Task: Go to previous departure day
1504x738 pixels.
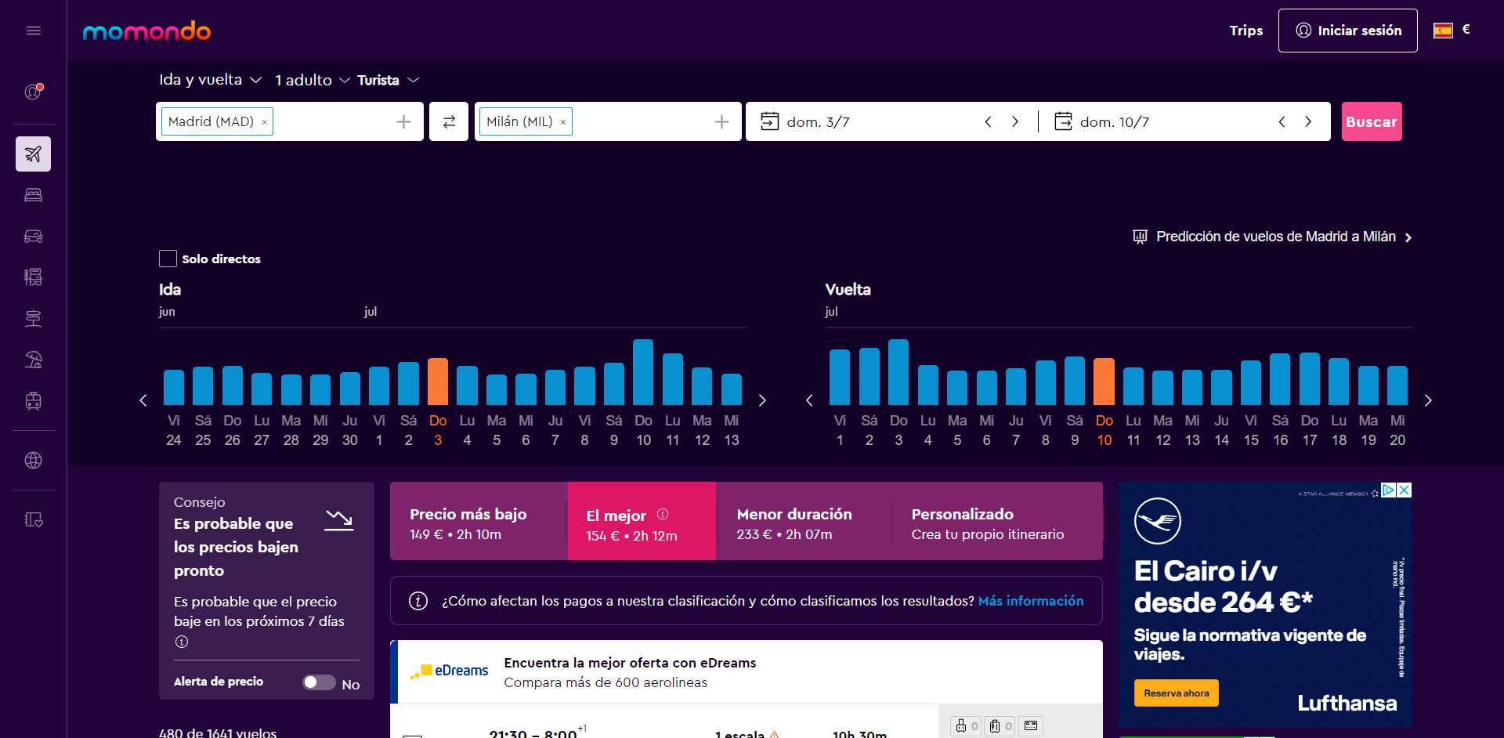Action: pos(988,121)
